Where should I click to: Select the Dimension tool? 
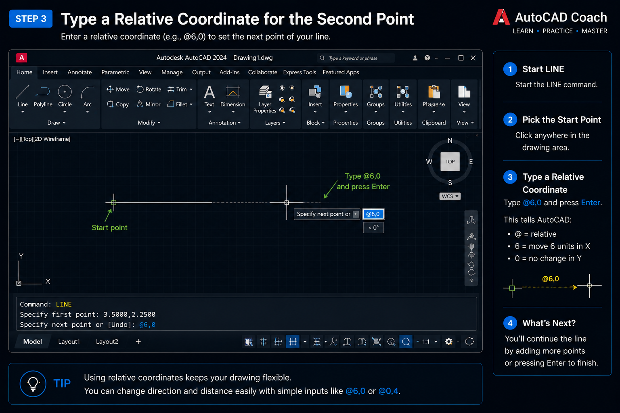click(233, 96)
